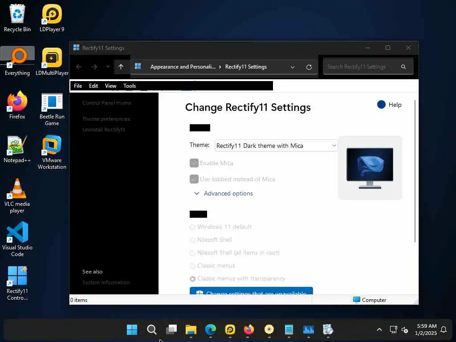
Task: Select the Windows 11 default radio
Action: pyautogui.click(x=192, y=227)
